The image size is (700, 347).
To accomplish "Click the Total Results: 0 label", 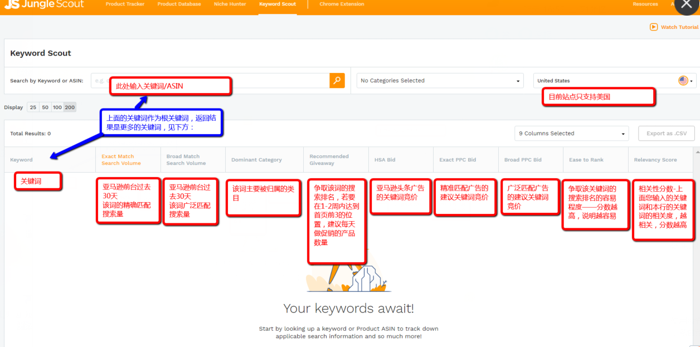I will click(x=30, y=134).
